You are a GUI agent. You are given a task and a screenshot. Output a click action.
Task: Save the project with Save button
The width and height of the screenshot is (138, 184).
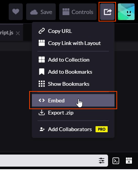tap(41, 12)
